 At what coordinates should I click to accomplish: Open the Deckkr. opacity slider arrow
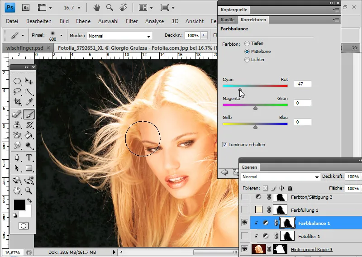pyautogui.click(x=204, y=35)
